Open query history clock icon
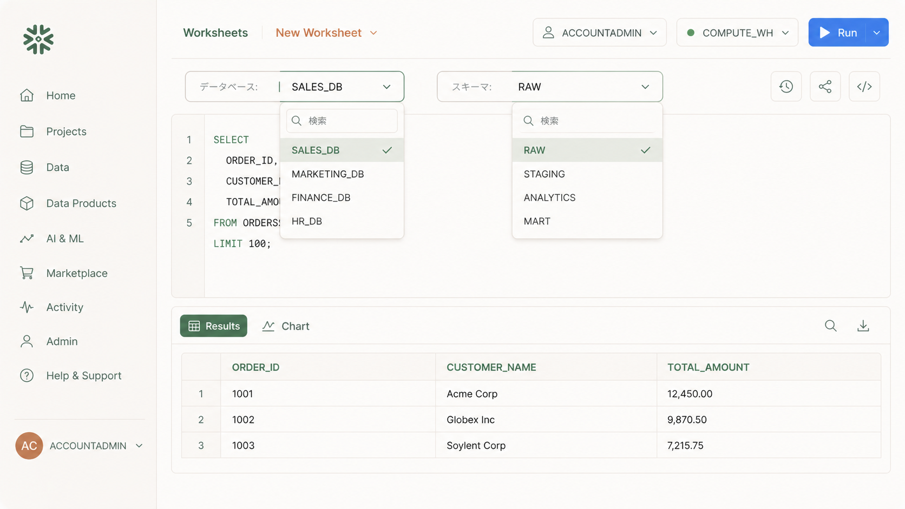905x509 pixels. (786, 87)
